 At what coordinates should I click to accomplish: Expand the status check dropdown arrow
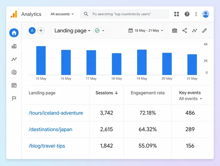tap(103, 30)
